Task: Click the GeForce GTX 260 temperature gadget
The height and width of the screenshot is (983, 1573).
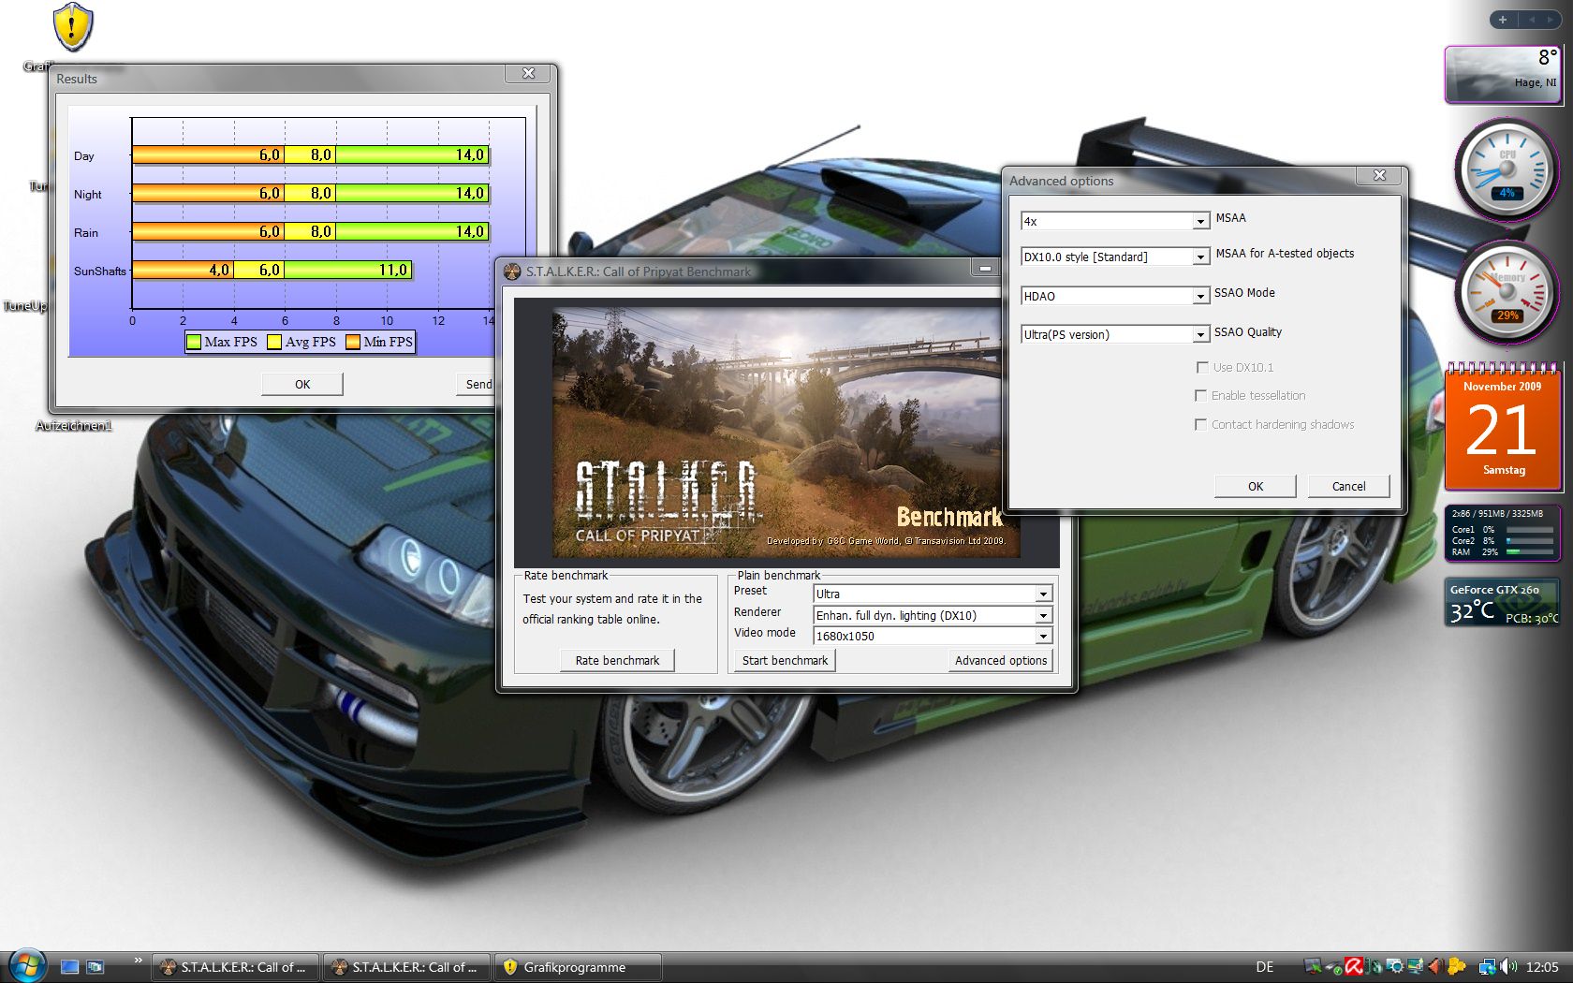Action: point(1503,602)
